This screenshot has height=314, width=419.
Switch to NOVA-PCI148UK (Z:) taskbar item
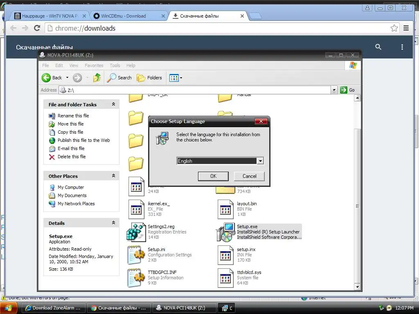click(184, 308)
